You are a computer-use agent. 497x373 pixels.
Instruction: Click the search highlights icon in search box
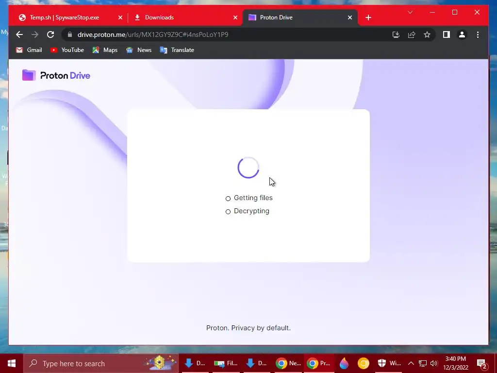click(161, 363)
